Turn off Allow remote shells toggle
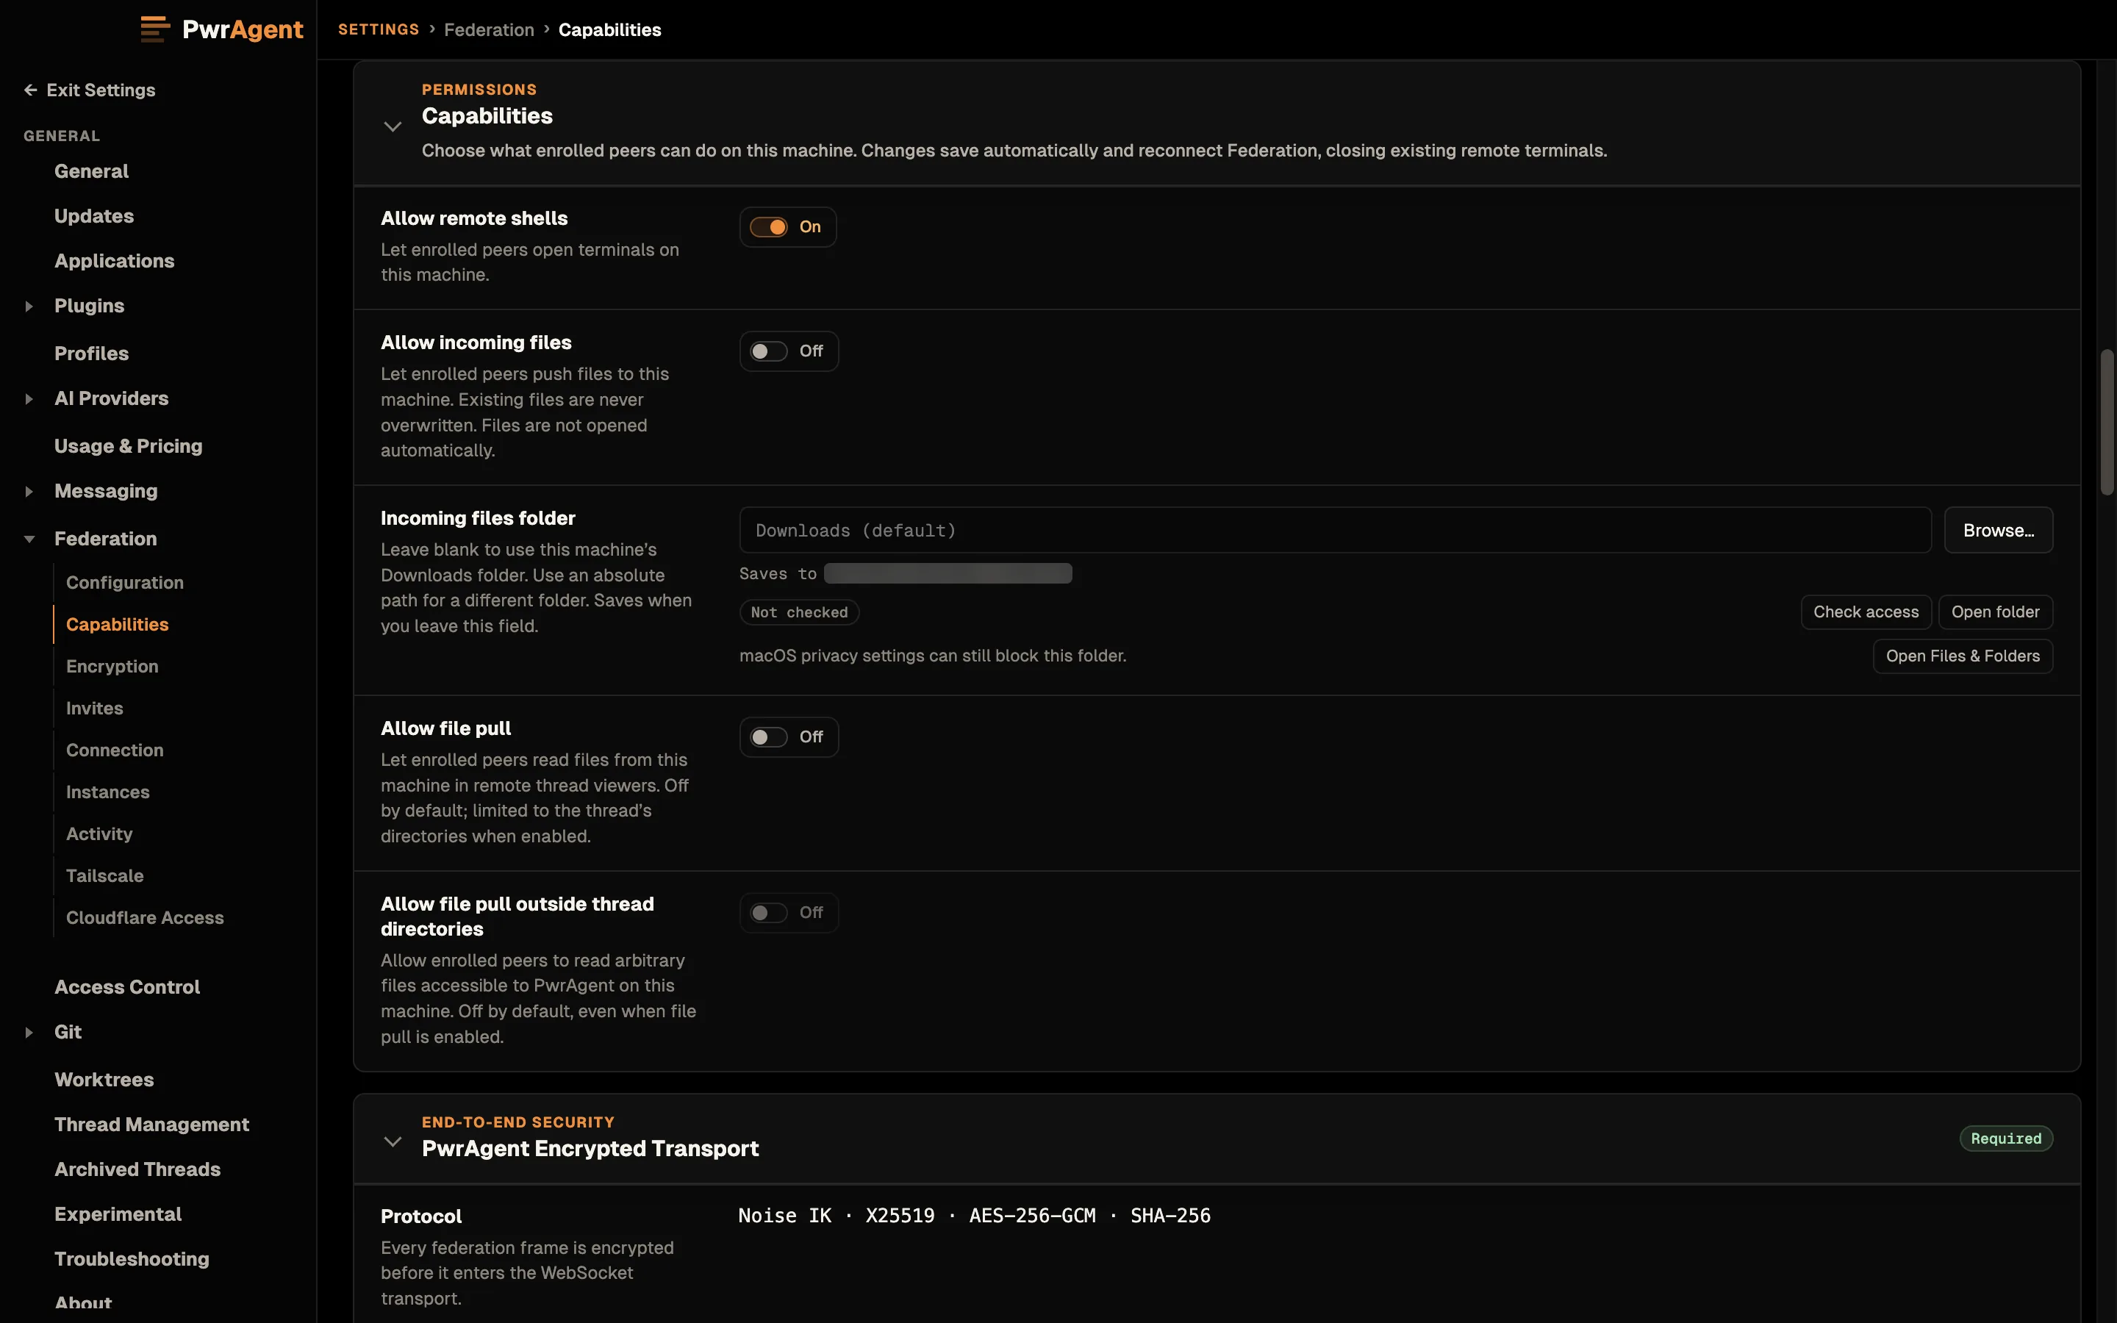 tap(769, 228)
